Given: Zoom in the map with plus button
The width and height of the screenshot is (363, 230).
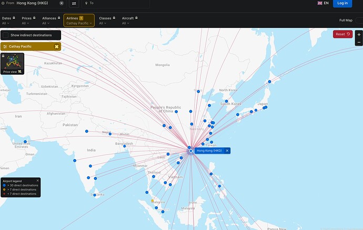Looking at the screenshot, I should 359,35.
